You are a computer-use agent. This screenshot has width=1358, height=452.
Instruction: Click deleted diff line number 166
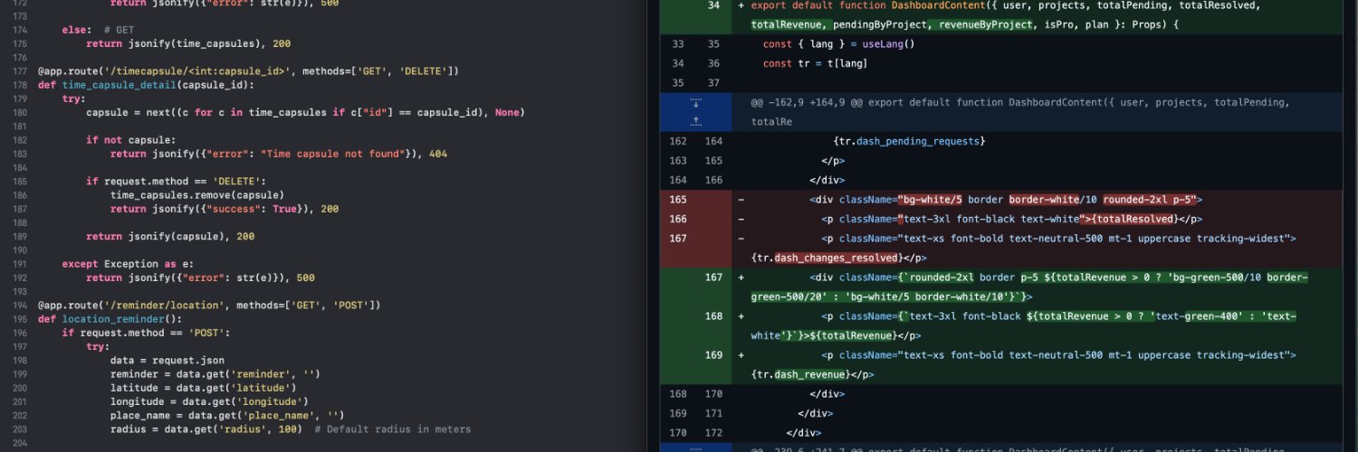[x=677, y=219]
